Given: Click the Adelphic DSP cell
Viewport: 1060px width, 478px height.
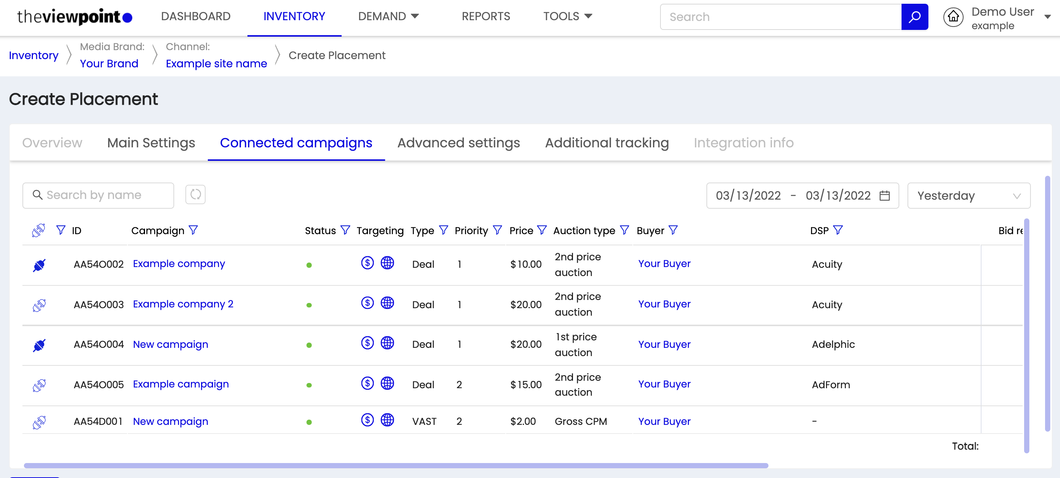Looking at the screenshot, I should (833, 344).
